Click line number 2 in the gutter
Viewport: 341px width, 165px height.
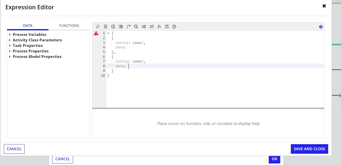point(104,38)
